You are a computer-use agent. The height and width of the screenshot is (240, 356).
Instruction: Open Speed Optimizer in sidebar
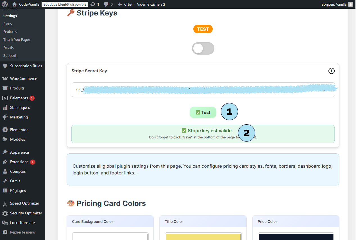tap(24, 203)
